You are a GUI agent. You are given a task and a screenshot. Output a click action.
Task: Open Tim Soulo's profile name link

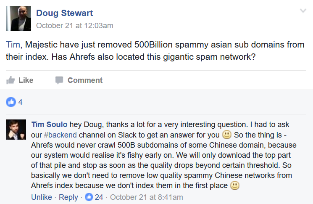(x=50, y=124)
